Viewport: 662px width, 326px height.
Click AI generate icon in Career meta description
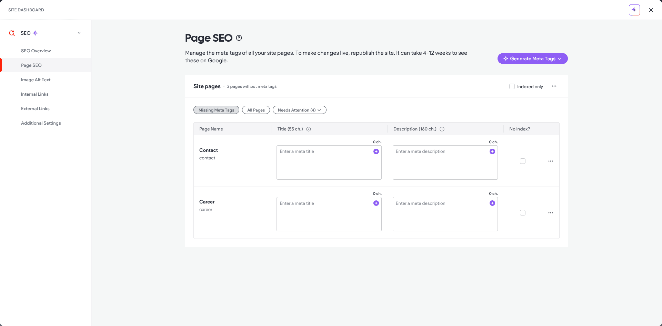(x=492, y=203)
